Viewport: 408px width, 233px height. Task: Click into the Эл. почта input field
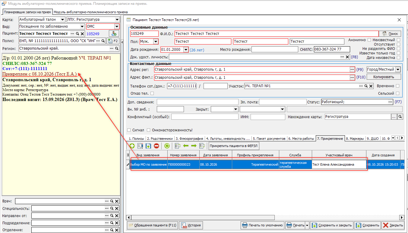click(x=283, y=102)
